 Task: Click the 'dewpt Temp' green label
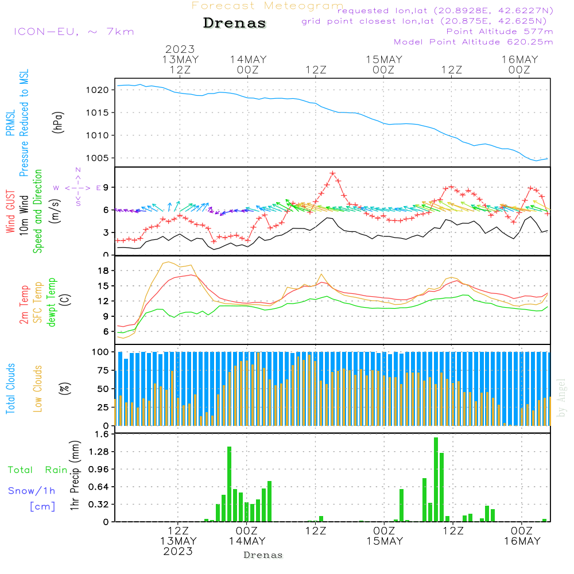(x=51, y=302)
